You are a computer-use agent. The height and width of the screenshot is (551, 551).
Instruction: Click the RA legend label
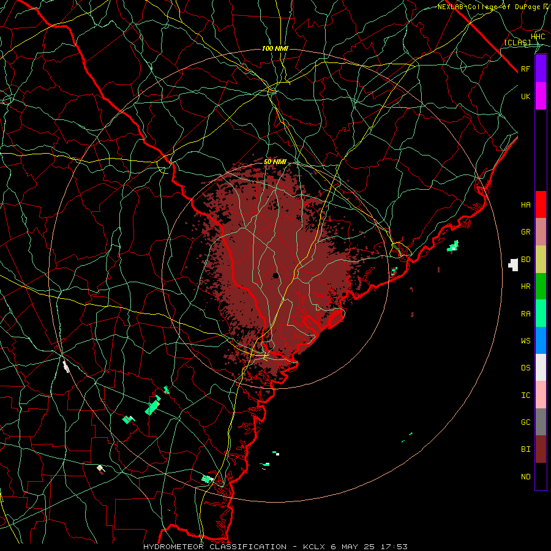point(525,314)
